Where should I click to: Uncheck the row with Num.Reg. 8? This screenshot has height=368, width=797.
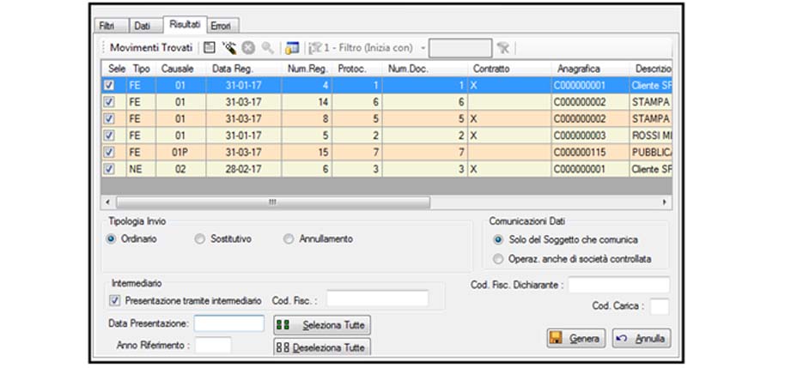[109, 118]
